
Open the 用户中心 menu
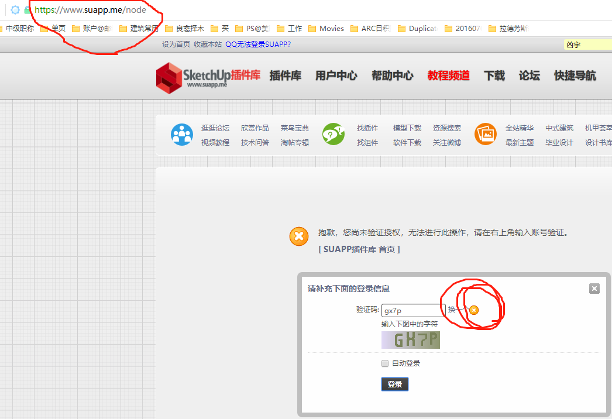tap(336, 75)
